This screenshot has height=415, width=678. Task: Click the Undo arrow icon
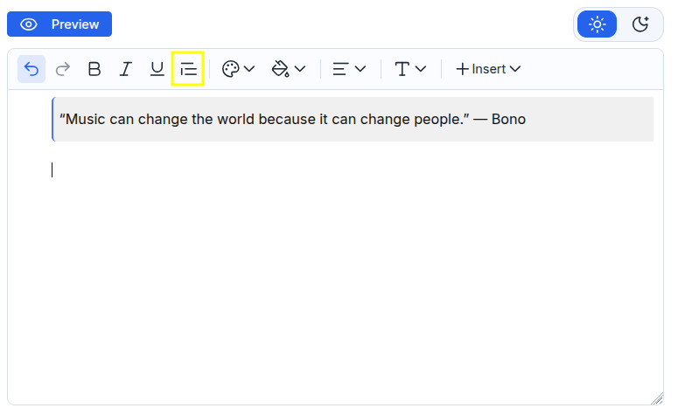[31, 69]
